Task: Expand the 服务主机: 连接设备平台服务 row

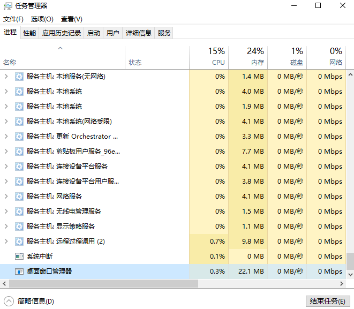Action: click(x=6, y=167)
